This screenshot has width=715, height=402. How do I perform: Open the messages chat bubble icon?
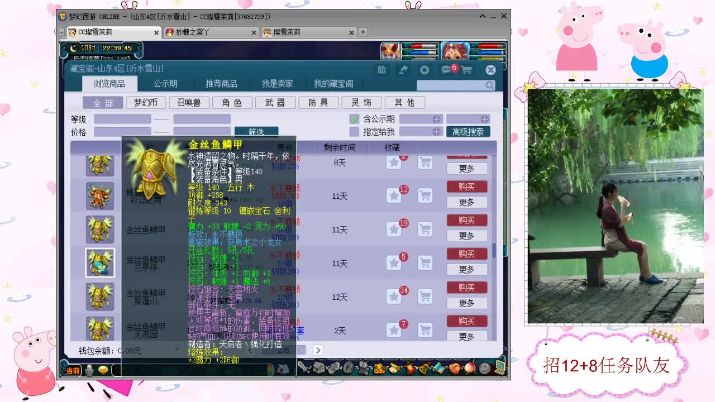[447, 70]
